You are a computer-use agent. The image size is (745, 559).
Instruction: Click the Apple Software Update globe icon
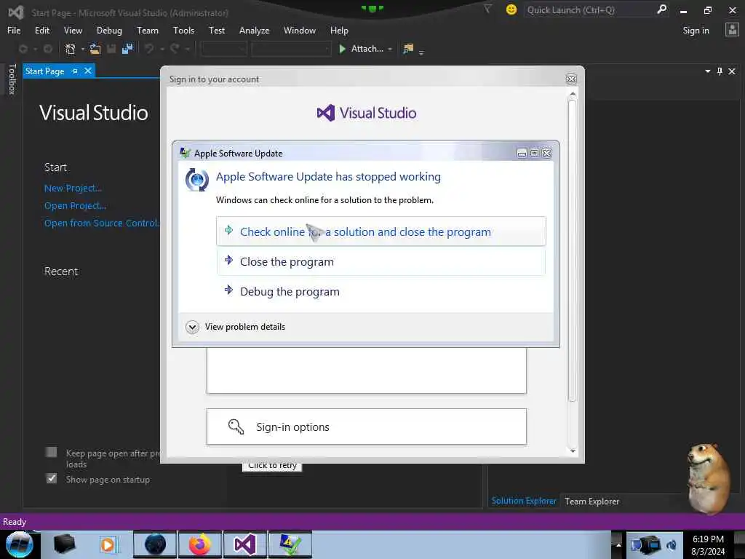coord(196,181)
